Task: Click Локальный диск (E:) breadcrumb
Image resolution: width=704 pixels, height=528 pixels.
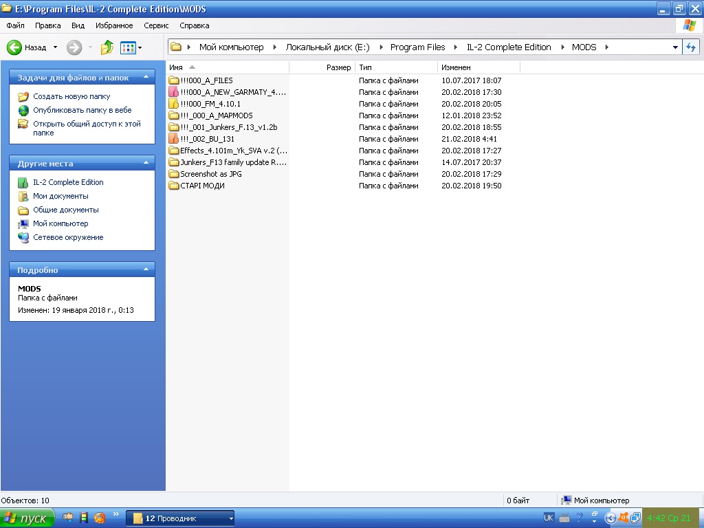Action: tap(328, 47)
